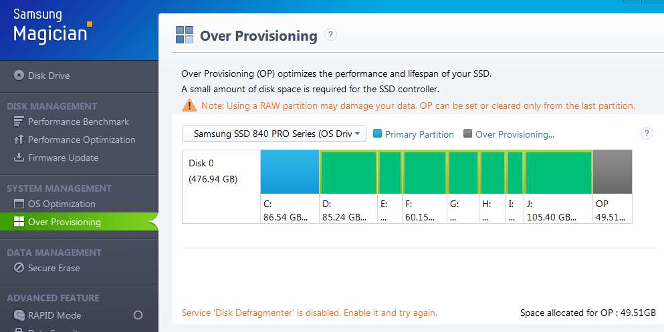Click the Secure Erase prohibited icon
The width and height of the screenshot is (664, 332).
(x=19, y=268)
